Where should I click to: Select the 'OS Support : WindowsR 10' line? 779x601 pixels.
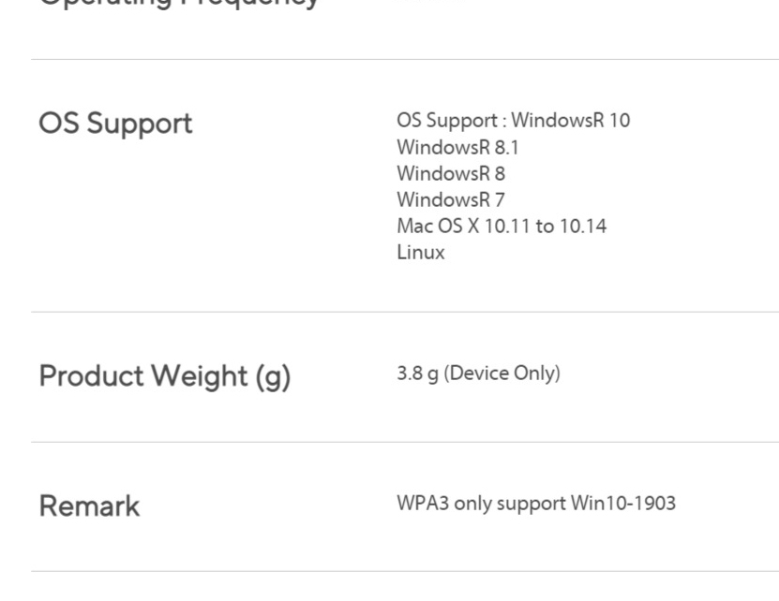(513, 121)
